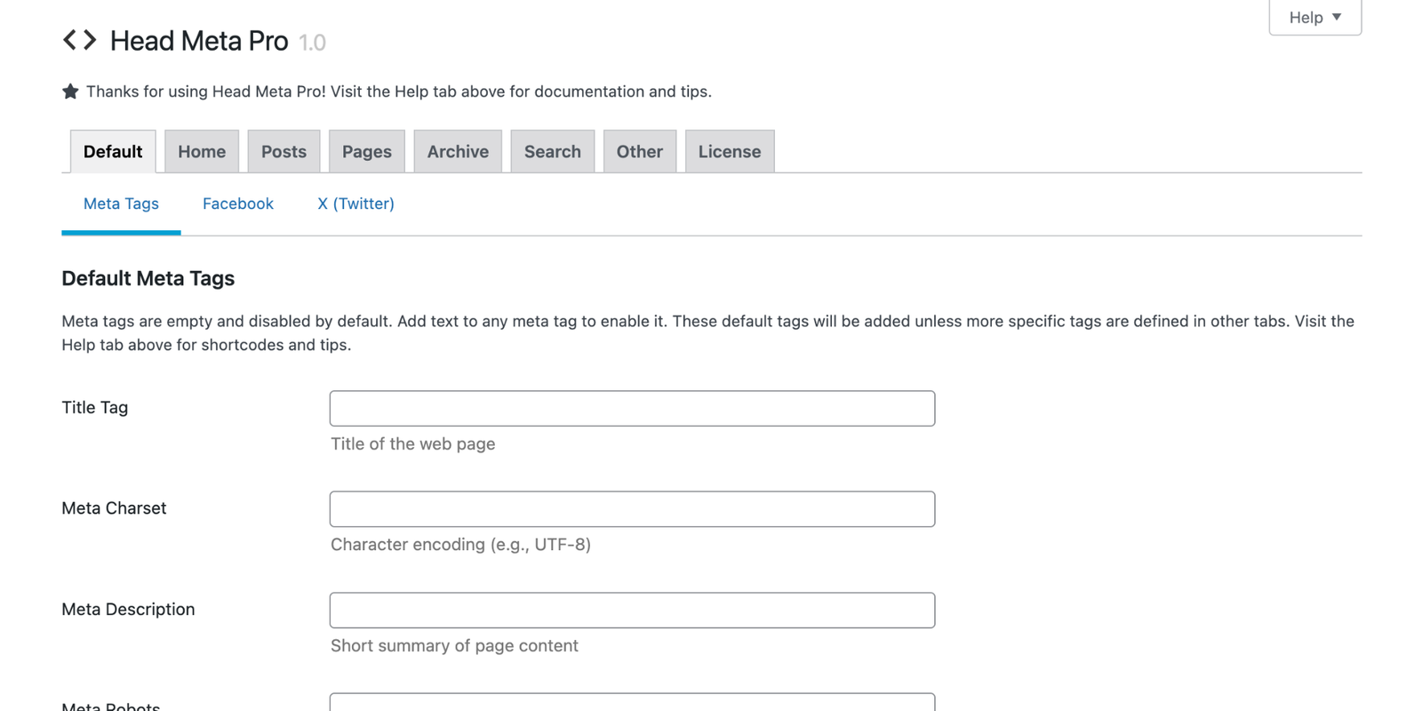Switch to the Home tab
This screenshot has height=711, width=1422.
click(x=202, y=151)
